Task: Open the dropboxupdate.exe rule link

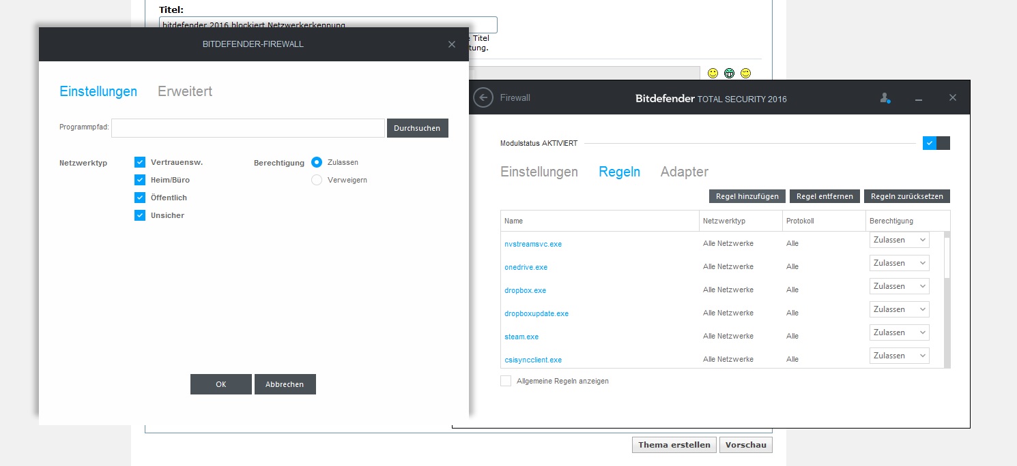Action: coord(536,313)
